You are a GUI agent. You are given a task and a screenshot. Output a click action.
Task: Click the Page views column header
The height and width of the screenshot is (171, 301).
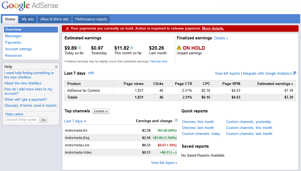click(134, 84)
